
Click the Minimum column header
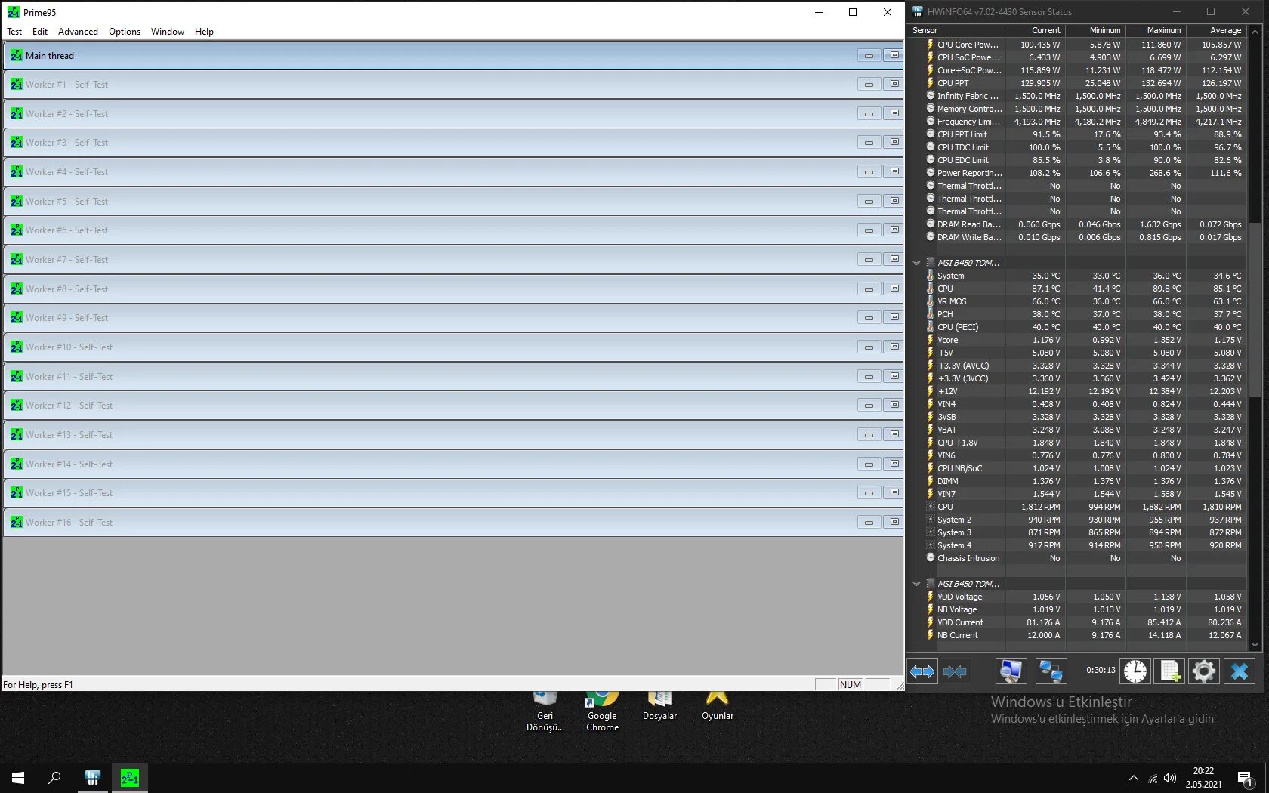1095,30
